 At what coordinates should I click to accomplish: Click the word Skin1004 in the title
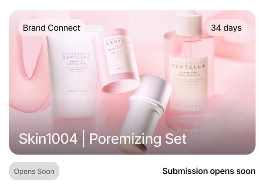48,139
